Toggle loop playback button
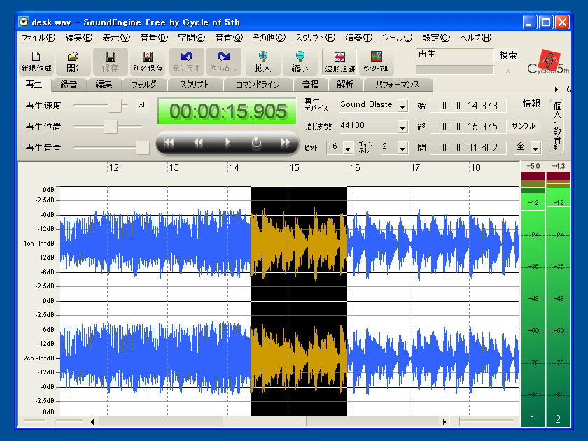 tap(256, 143)
